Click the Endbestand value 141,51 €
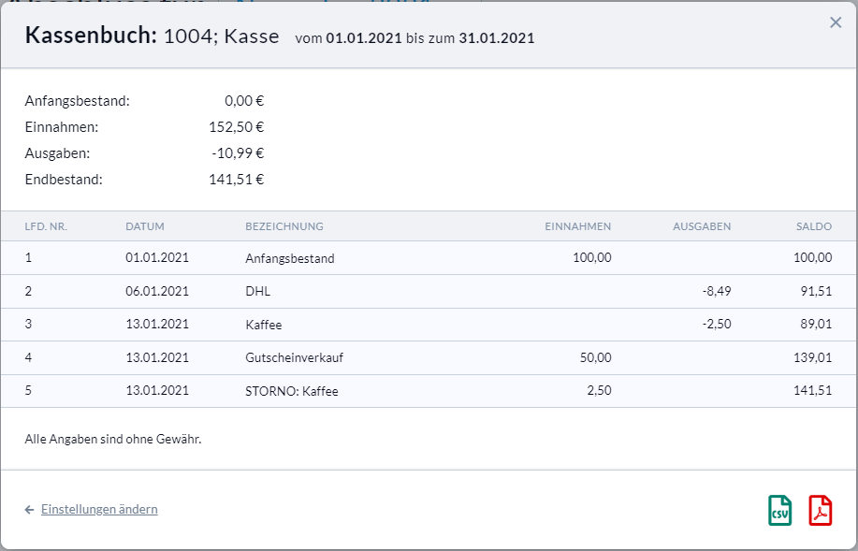The image size is (858, 551). [x=236, y=180]
